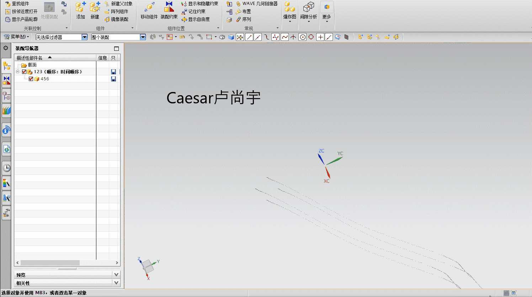Toggle the 456 component checkbox
Screen dimensions: 532x297
[31, 79]
